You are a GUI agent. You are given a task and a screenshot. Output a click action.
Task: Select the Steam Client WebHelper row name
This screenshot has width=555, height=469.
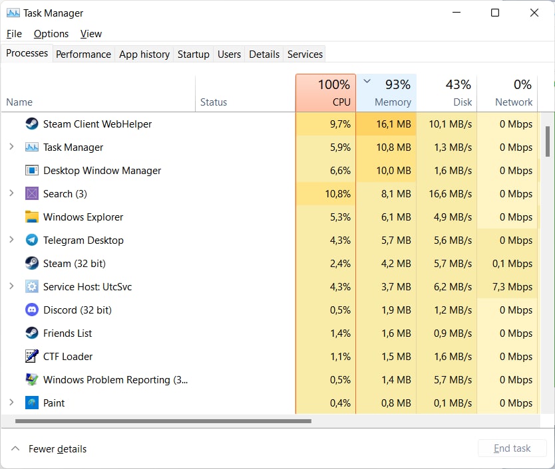97,124
